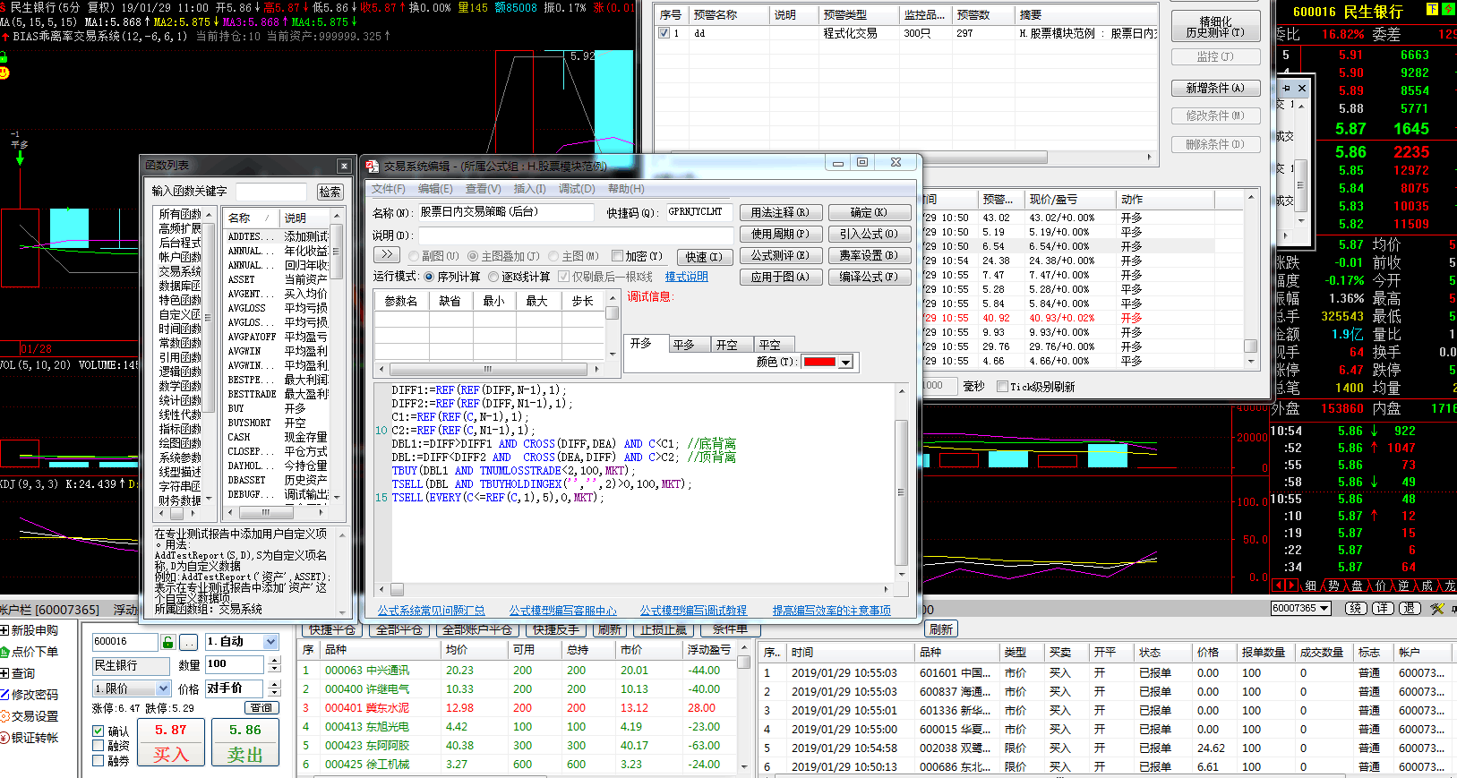Open the 文件(F) menu

click(388, 189)
